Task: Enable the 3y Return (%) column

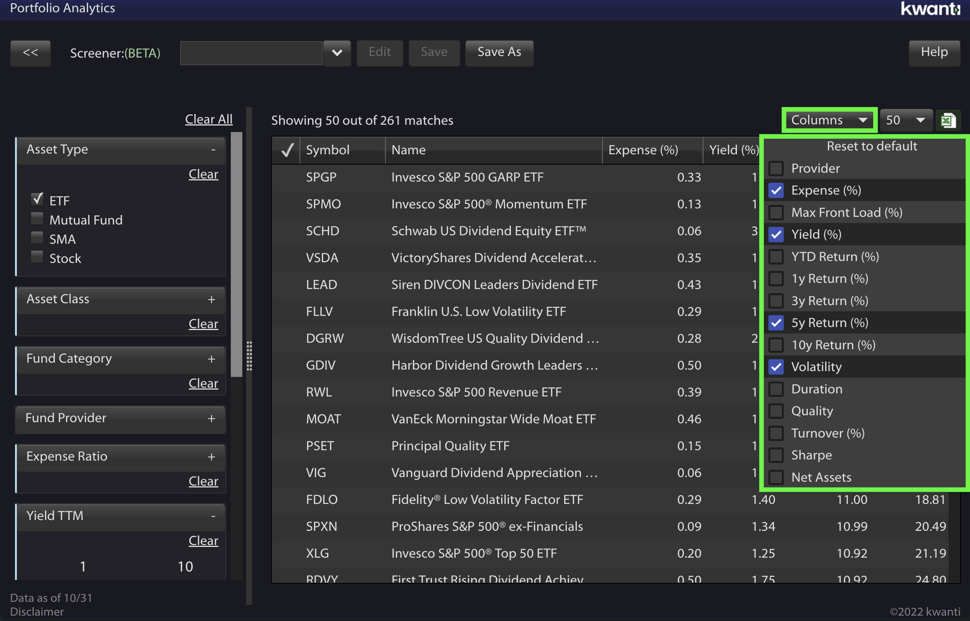Action: point(776,301)
